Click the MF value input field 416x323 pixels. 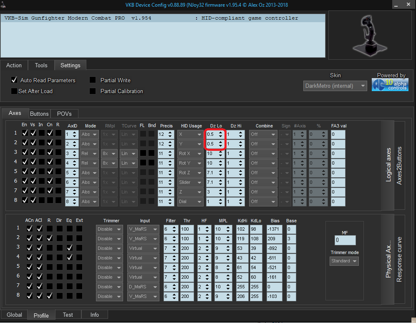(x=345, y=240)
